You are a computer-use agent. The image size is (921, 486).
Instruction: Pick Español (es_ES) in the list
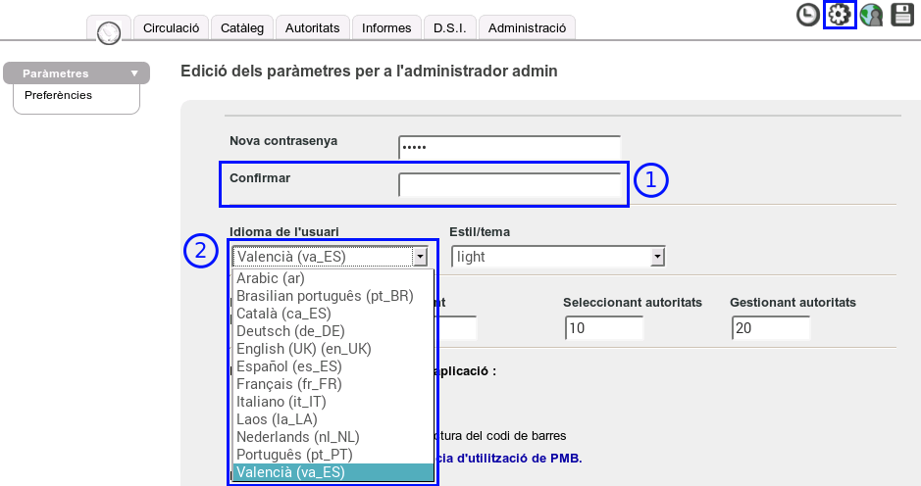coord(287,366)
